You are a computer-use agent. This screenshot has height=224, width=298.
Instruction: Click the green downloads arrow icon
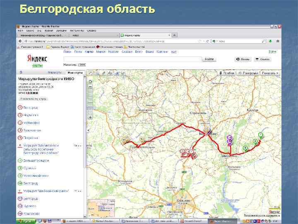[270, 41]
